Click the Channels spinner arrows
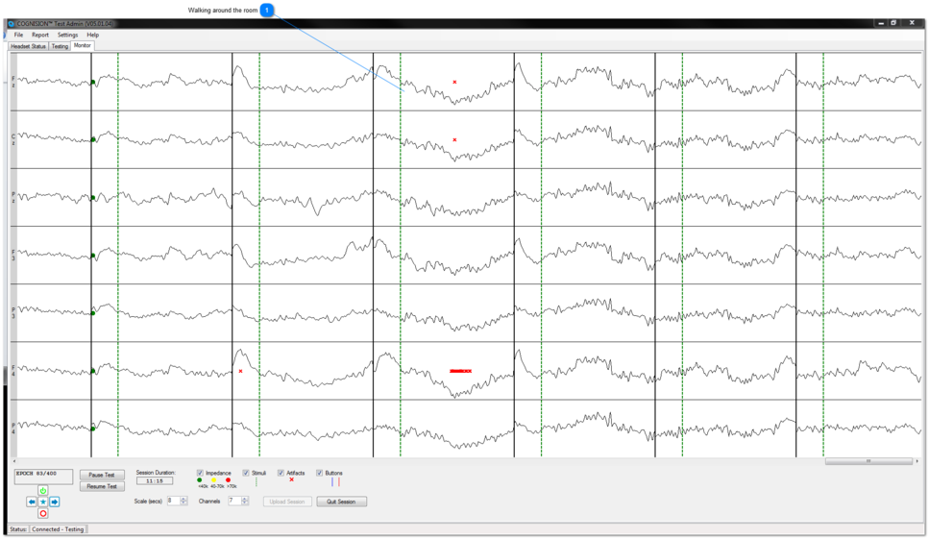This screenshot has height=539, width=929. [x=245, y=501]
